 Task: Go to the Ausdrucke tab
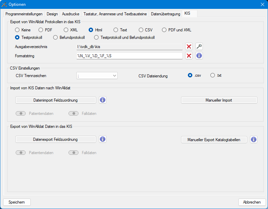(x=71, y=14)
